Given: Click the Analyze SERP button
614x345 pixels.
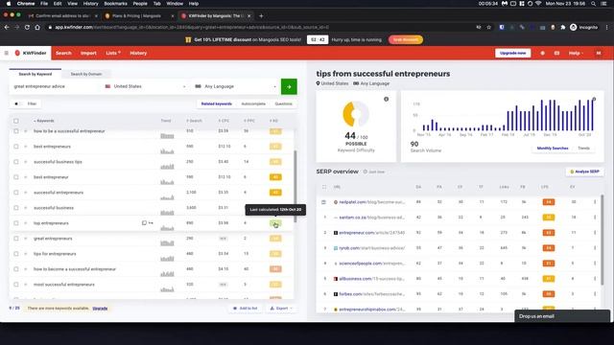Looking at the screenshot, I should (x=584, y=172).
